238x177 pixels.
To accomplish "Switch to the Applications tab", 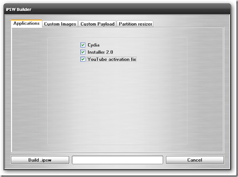I will coord(26,24).
